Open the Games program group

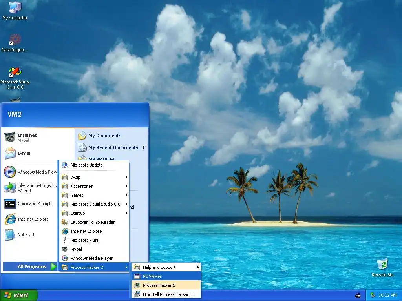[94, 195]
